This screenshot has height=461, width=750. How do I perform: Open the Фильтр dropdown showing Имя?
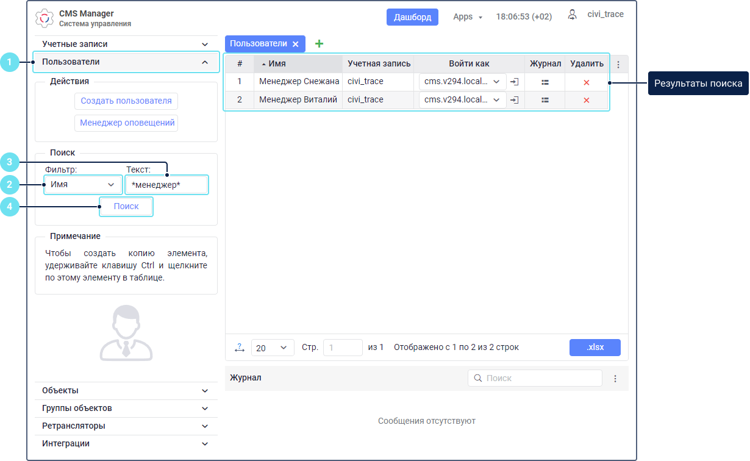click(83, 185)
